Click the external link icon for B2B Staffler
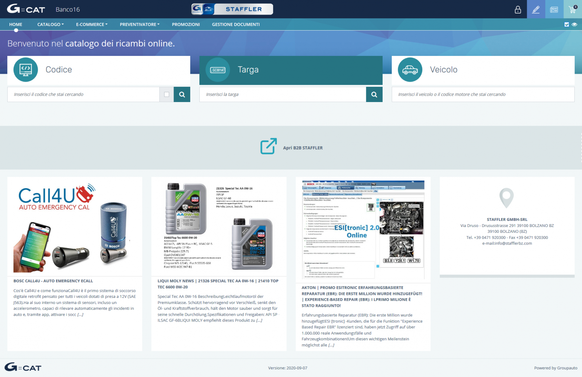 tap(268, 146)
